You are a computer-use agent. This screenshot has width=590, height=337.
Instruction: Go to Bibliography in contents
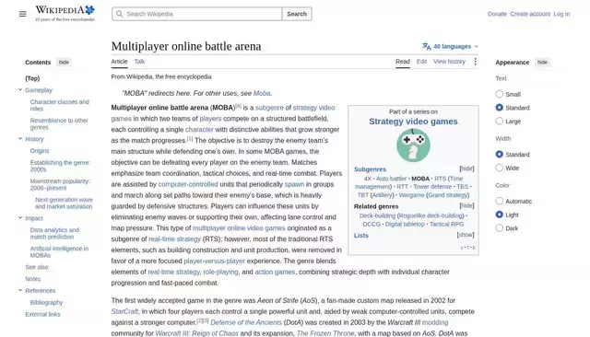tap(46, 302)
